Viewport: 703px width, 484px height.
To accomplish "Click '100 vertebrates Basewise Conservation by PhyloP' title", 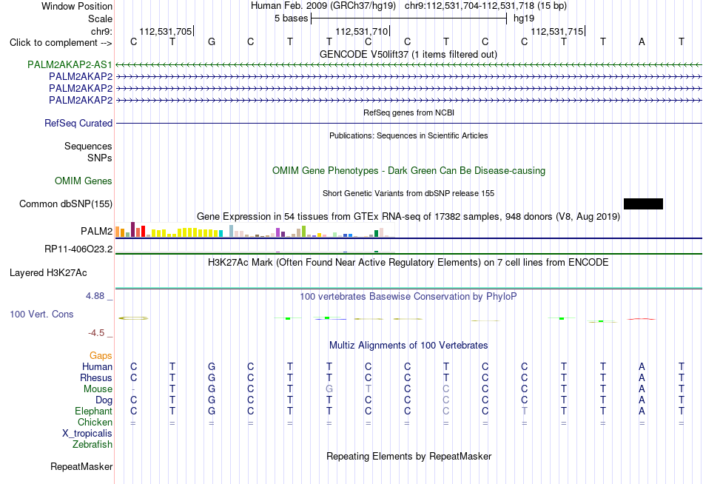I will click(x=408, y=297).
